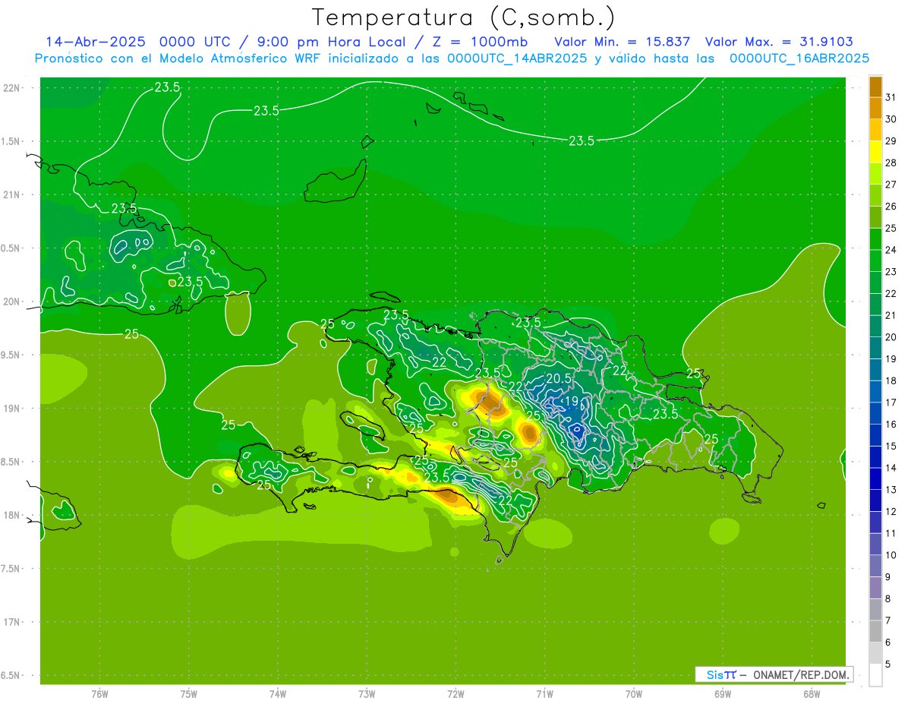Click the '20.5' contour label on the map

click(x=558, y=378)
